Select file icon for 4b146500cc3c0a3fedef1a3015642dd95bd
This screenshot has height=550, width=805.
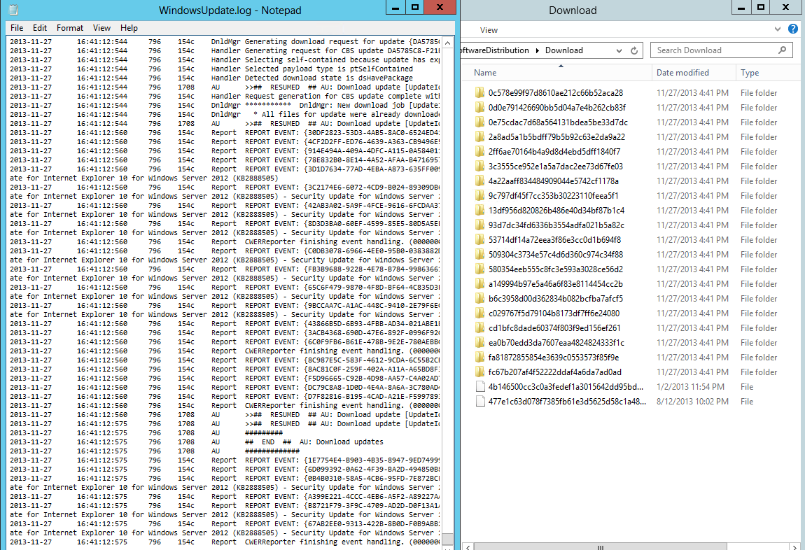(479, 387)
